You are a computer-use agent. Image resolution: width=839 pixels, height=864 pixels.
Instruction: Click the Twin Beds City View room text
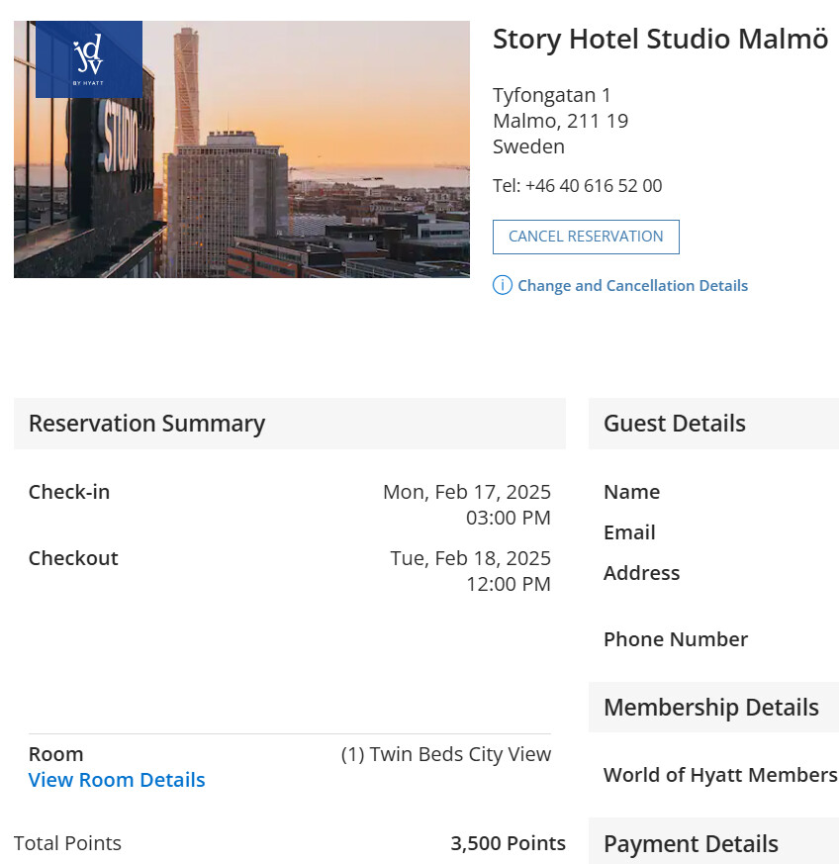(445, 754)
